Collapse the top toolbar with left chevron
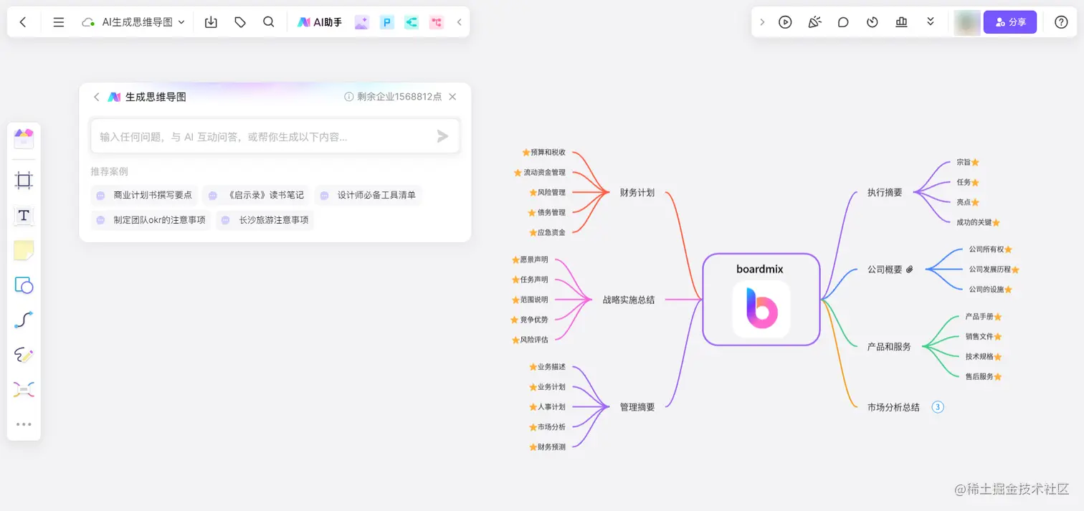This screenshot has height=511, width=1084. [459, 22]
